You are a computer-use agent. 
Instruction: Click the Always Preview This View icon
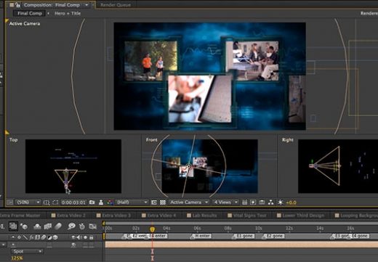coord(9,202)
